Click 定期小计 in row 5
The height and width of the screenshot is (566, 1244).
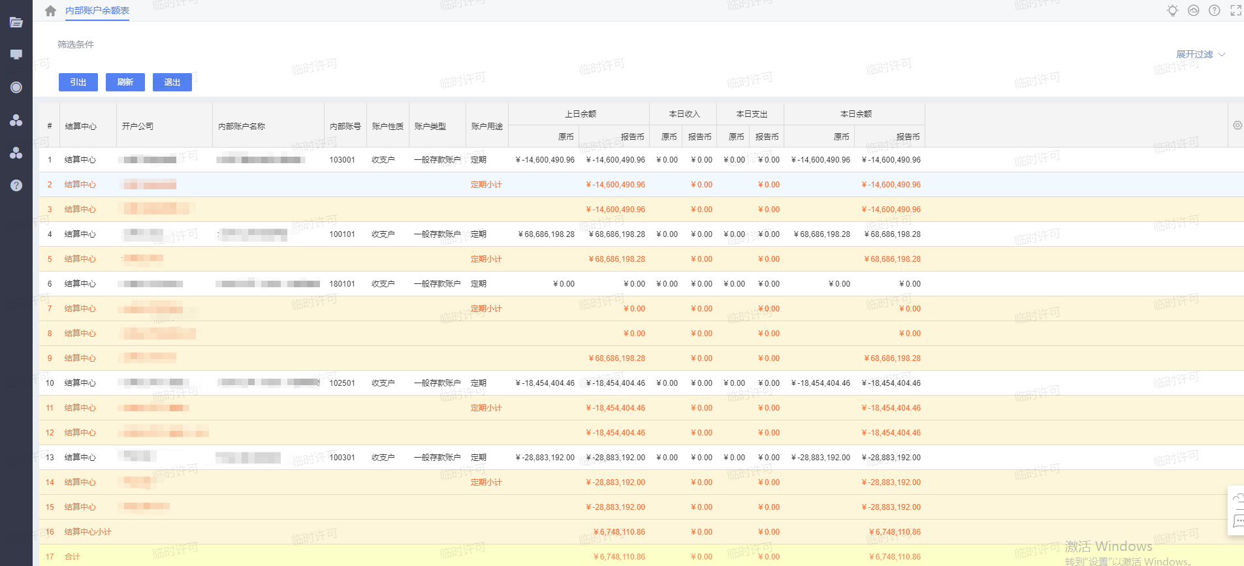click(486, 259)
